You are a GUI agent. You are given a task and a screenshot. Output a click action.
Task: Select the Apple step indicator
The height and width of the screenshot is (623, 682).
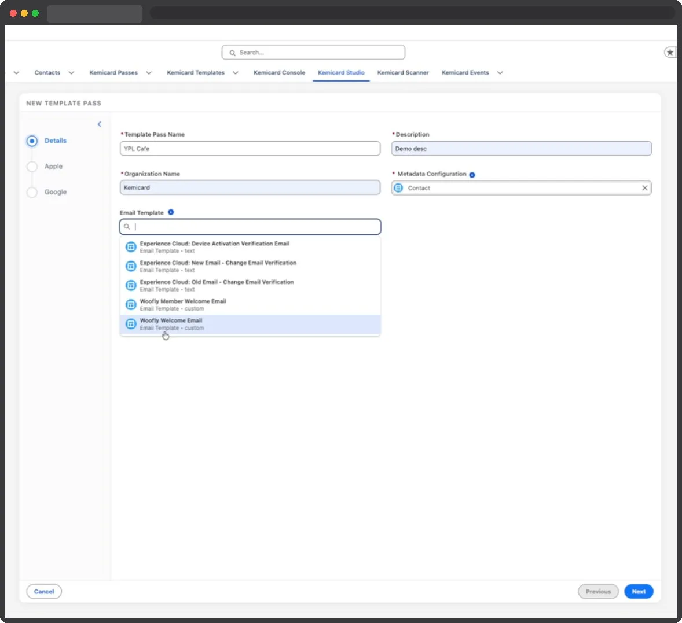32,167
